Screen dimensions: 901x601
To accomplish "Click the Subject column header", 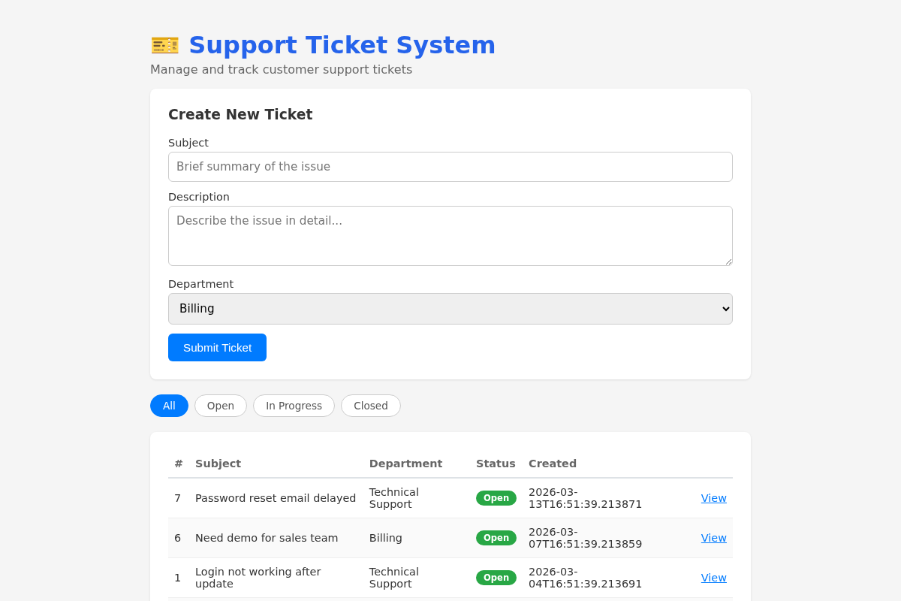I will pyautogui.click(x=218, y=464).
